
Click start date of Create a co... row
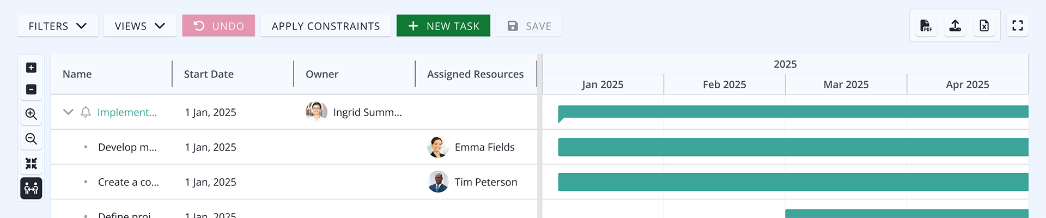210,182
